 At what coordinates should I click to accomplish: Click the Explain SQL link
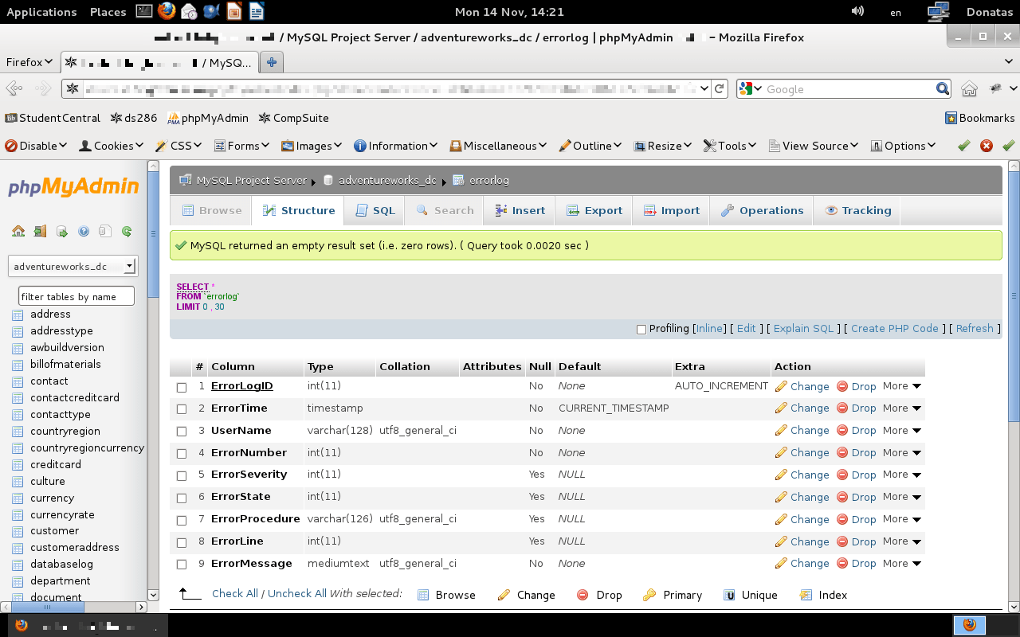[x=803, y=328]
